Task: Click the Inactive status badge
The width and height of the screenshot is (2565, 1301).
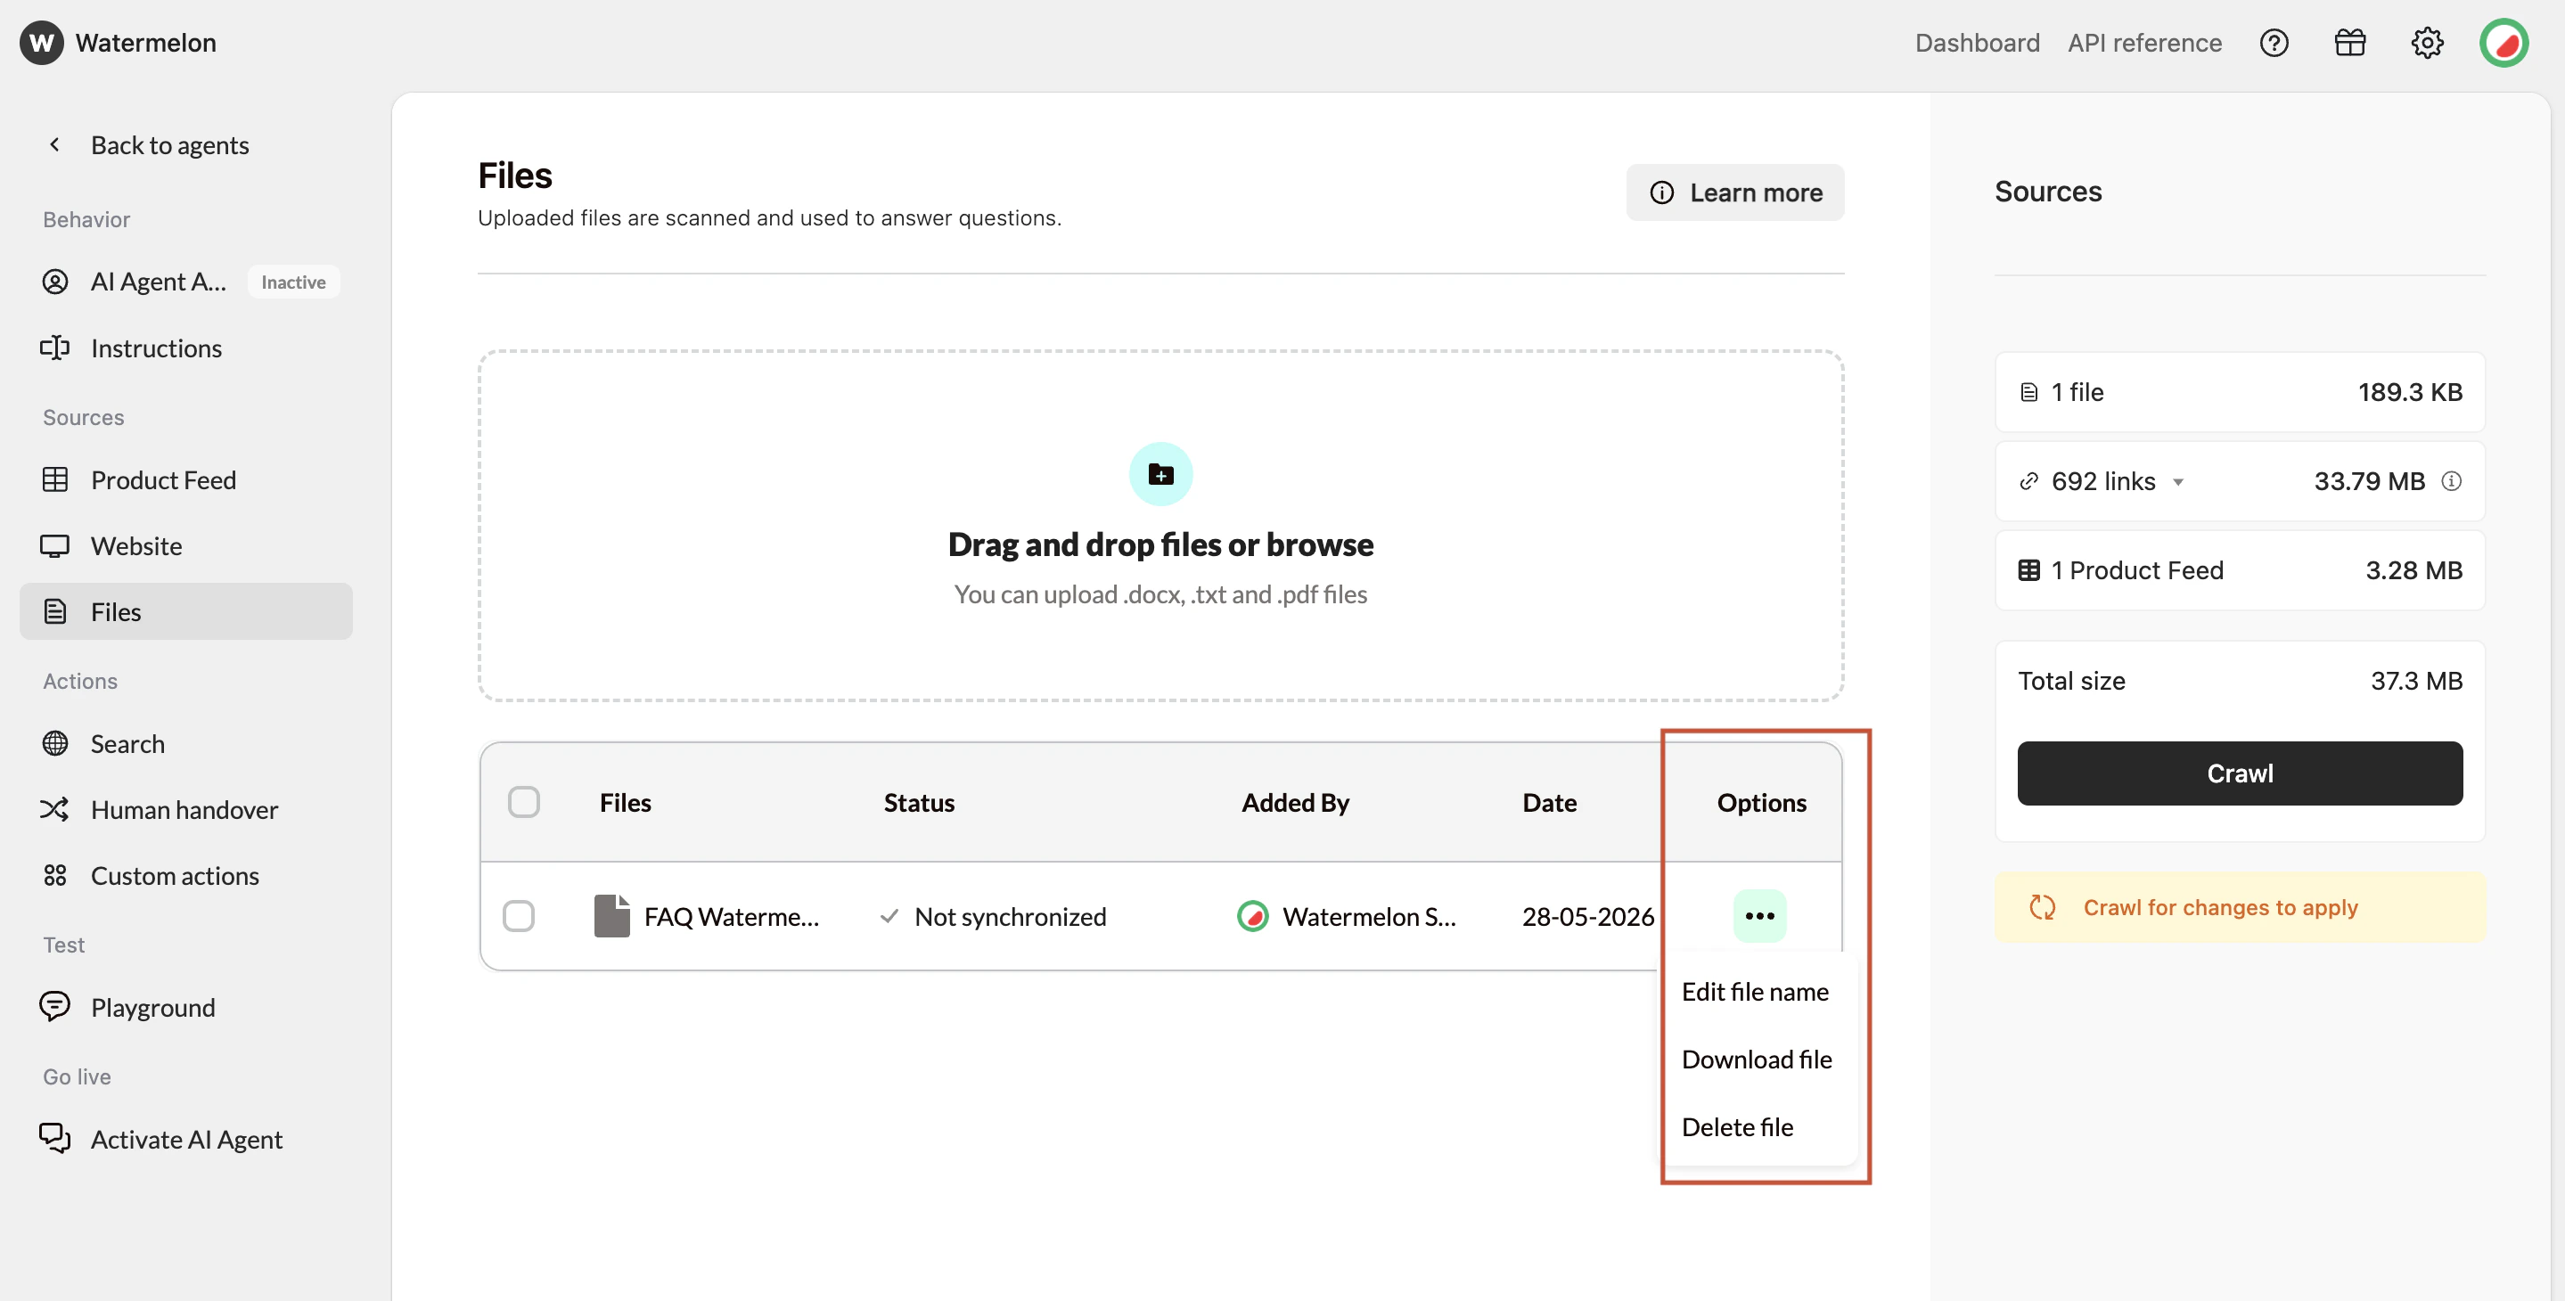Action: pyautogui.click(x=294, y=282)
